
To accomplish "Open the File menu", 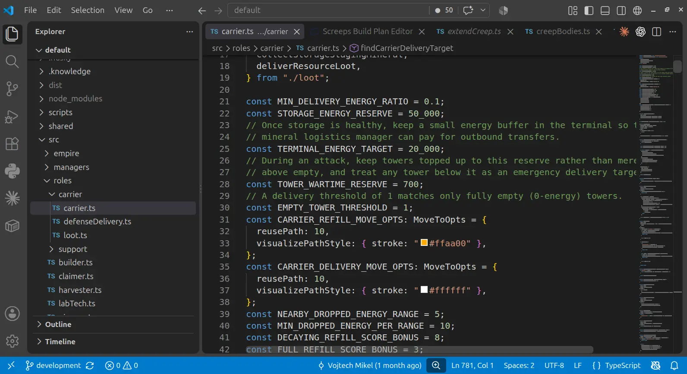I will (x=30, y=10).
